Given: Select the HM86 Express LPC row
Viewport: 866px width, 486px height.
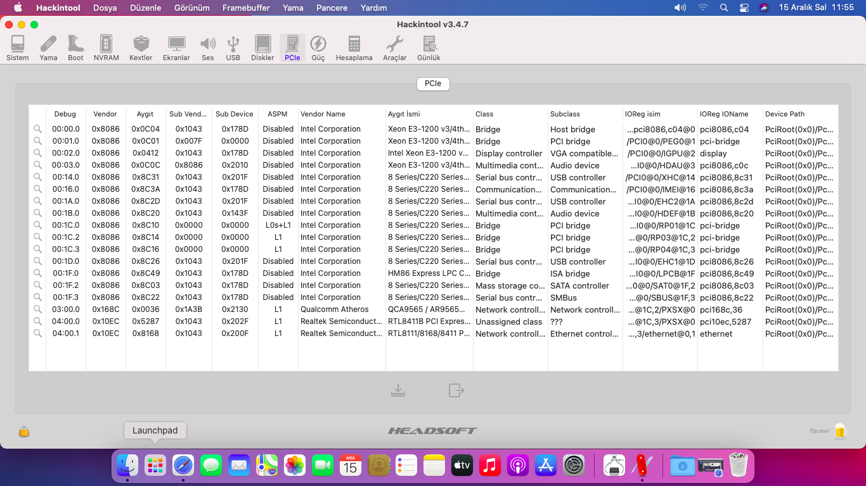Looking at the screenshot, I should (429, 273).
